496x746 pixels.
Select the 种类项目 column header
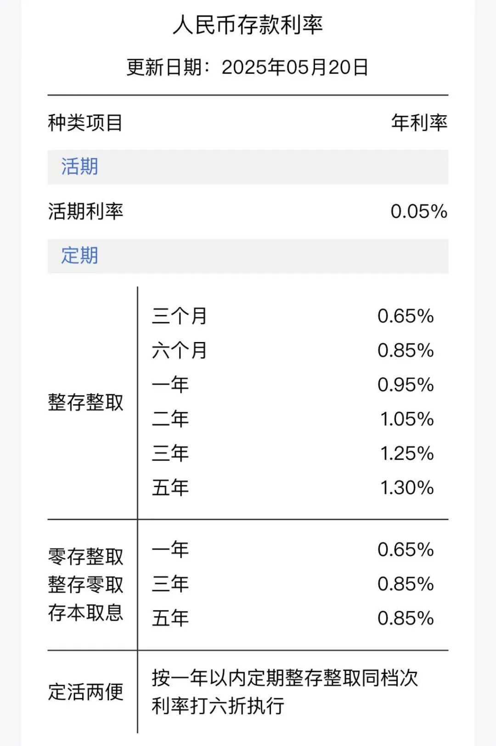coord(85,123)
